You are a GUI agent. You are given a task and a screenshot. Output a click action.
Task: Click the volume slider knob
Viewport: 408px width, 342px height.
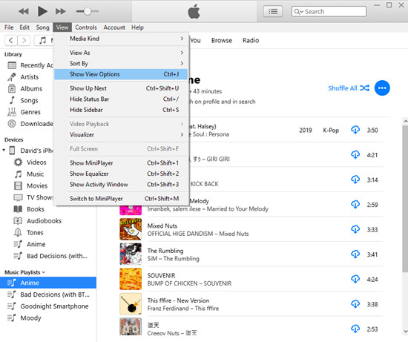tap(88, 11)
